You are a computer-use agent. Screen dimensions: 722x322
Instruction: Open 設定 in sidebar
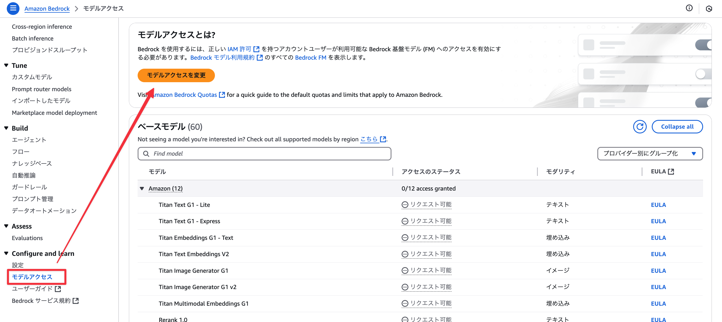[18, 265]
